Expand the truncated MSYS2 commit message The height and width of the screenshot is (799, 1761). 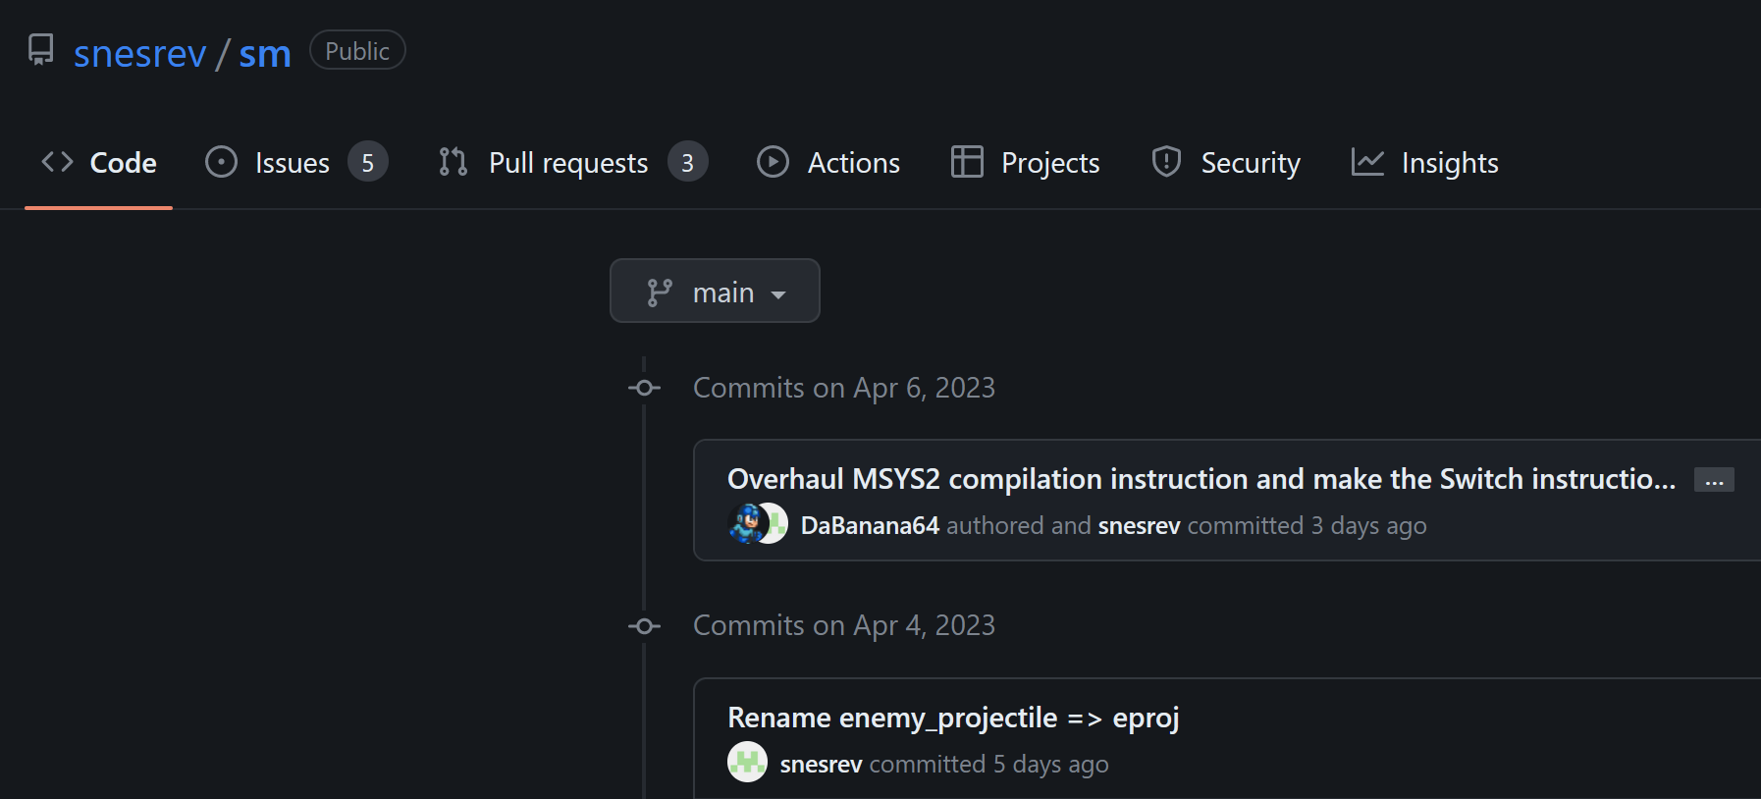(x=1714, y=480)
